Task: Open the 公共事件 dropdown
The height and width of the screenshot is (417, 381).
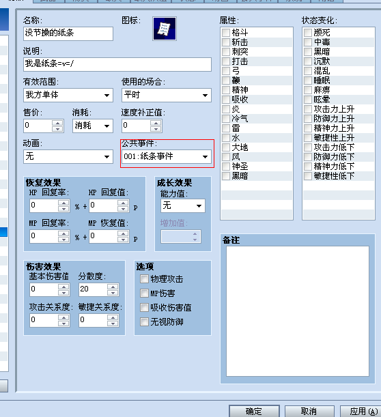Action: click(167, 156)
